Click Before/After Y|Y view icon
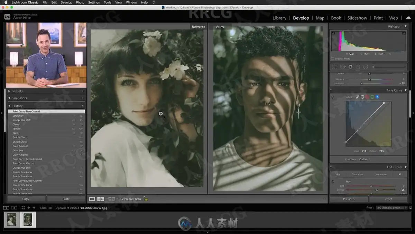Viewport: 415px width, 234px height. [x=112, y=199]
